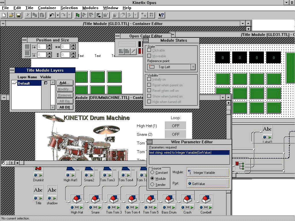This screenshot has width=295, height=221.
Task: Open the Modules menu
Action: point(90,8)
